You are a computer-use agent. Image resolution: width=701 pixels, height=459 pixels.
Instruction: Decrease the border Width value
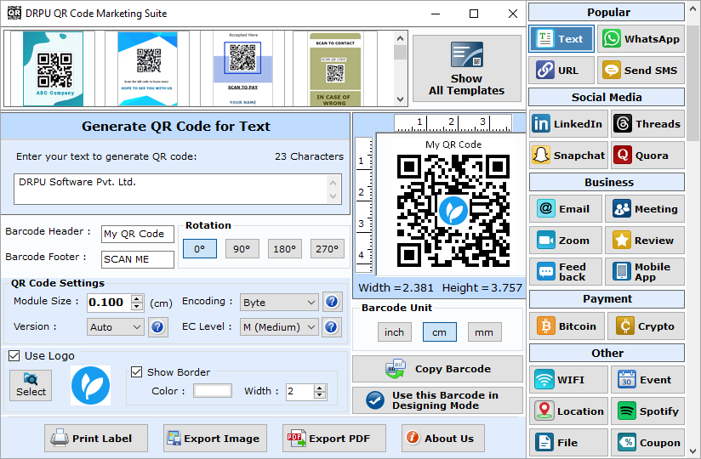click(319, 395)
